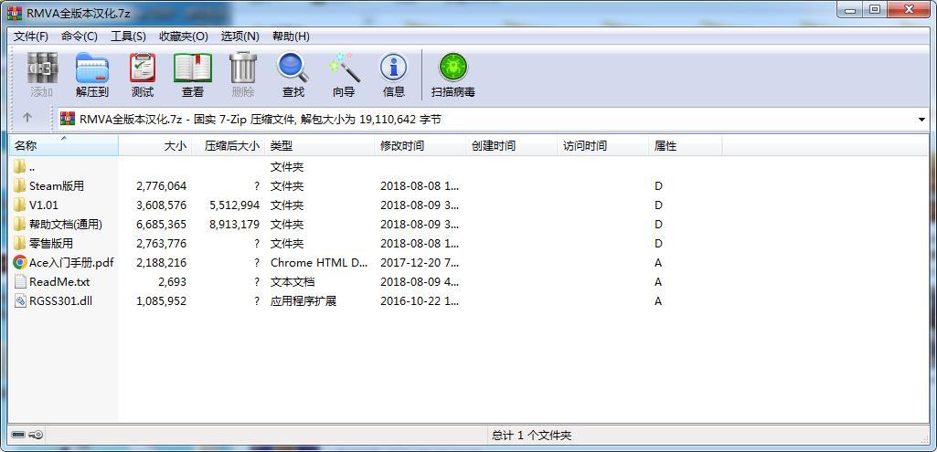Sort by 创建时间 column header
The width and height of the screenshot is (937, 452).
(x=512, y=146)
